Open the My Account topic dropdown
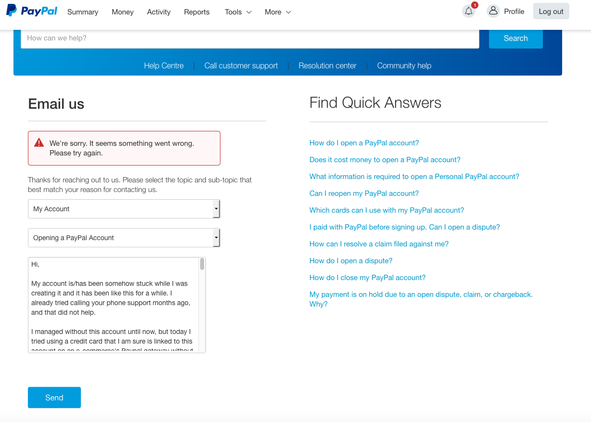The height and width of the screenshot is (422, 591). click(124, 209)
